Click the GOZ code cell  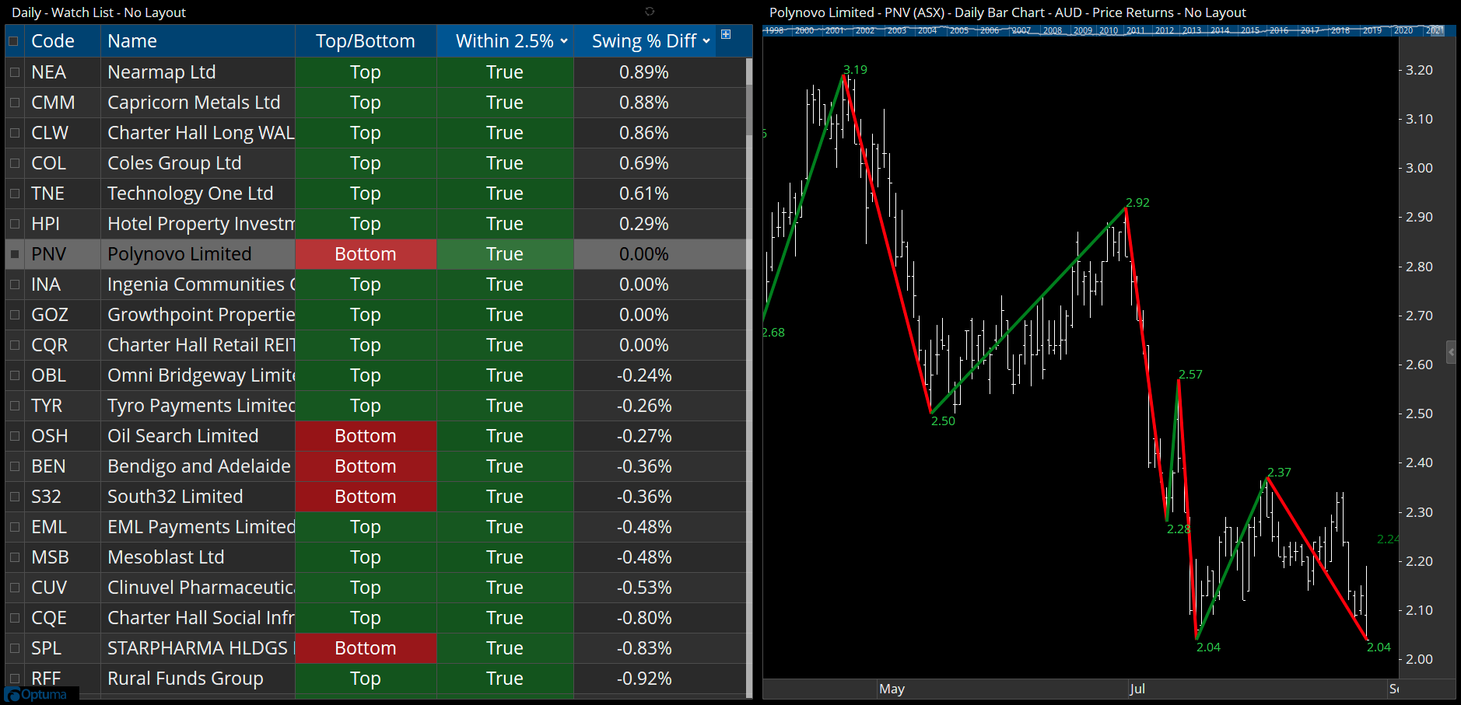pyautogui.click(x=62, y=315)
